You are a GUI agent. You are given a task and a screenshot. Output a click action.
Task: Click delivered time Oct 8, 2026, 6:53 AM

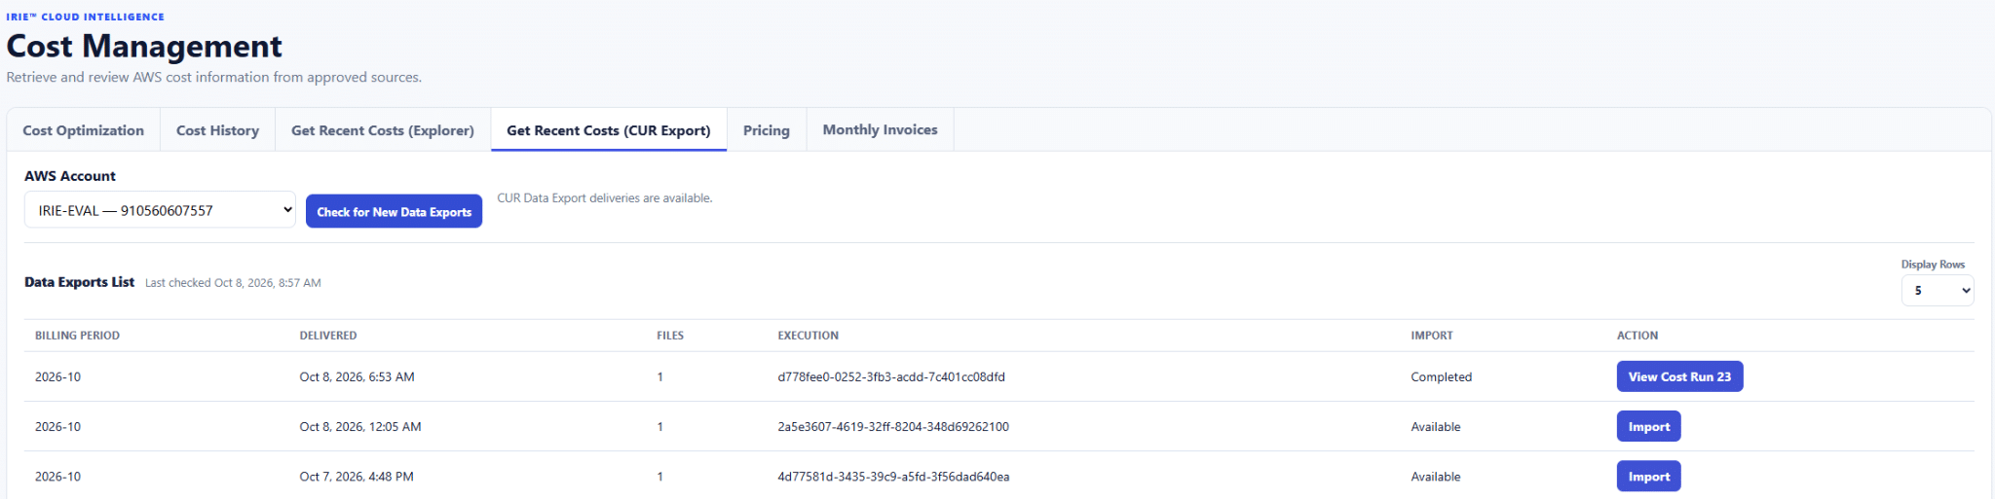tap(357, 376)
